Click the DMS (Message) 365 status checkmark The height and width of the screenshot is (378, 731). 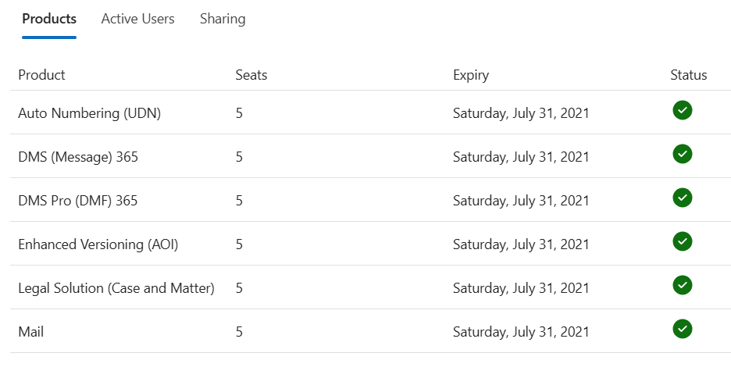682,155
